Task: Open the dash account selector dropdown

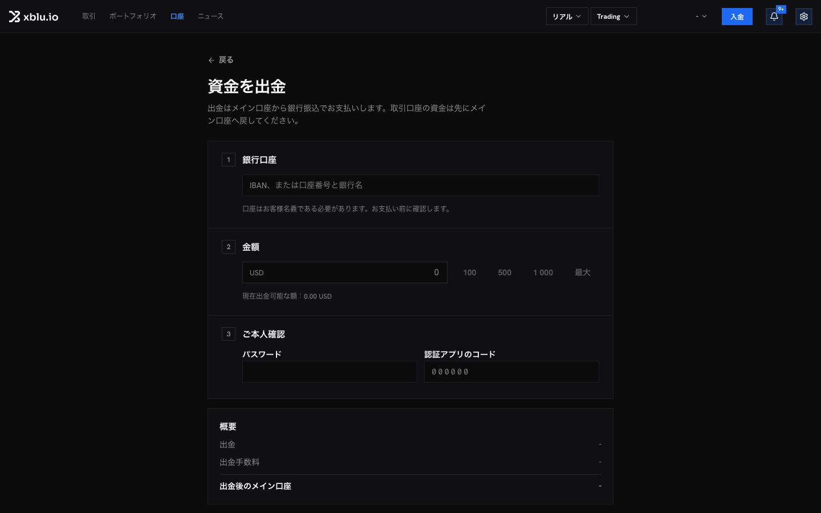Action: pyautogui.click(x=701, y=17)
